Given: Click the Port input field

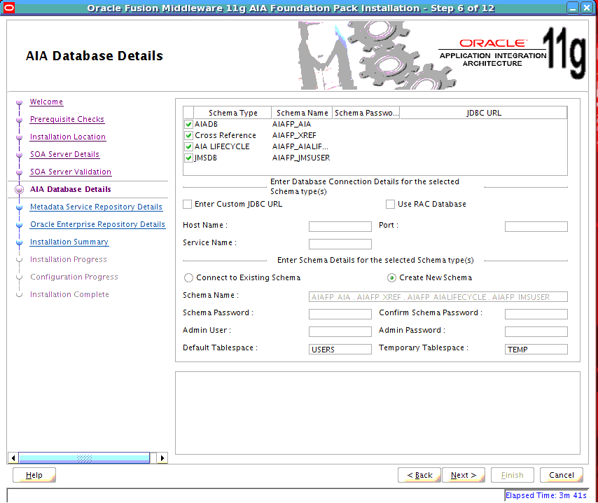Looking at the screenshot, I should pos(536,226).
